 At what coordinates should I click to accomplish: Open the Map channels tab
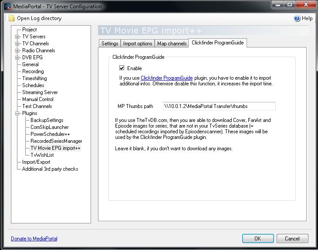tap(172, 44)
